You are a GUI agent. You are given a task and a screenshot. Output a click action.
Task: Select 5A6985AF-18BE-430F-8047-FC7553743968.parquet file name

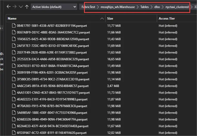pyautogui.click(x=52, y=113)
